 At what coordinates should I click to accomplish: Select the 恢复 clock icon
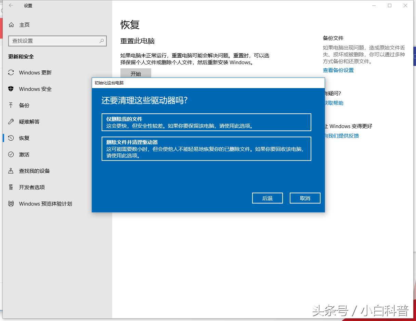point(12,138)
